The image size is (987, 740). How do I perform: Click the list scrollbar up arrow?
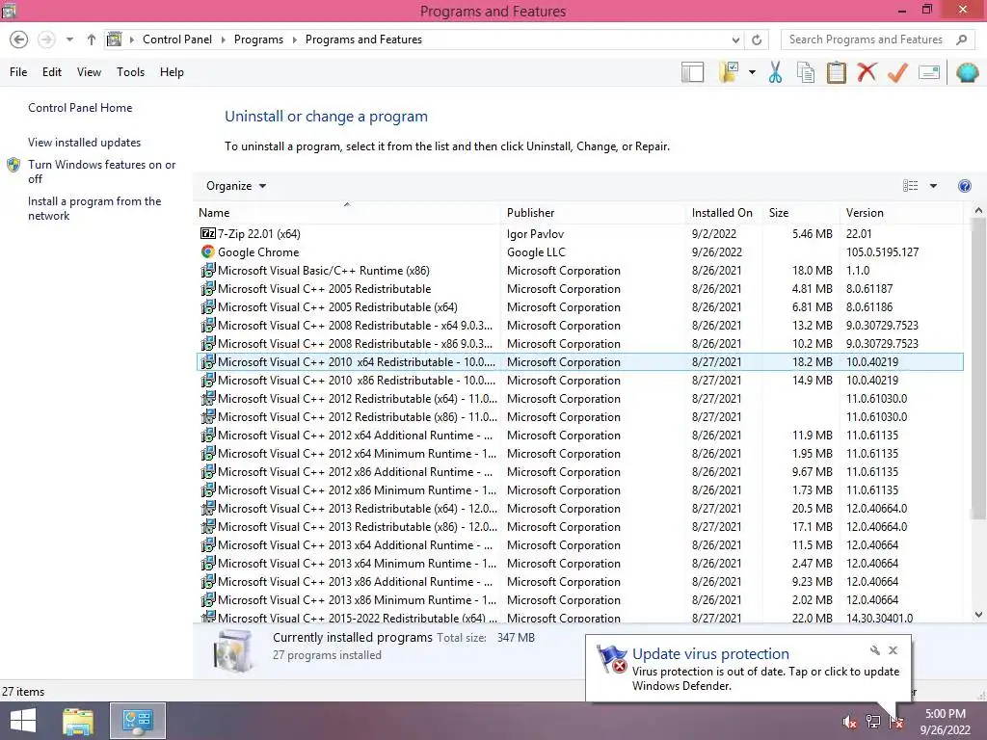pyautogui.click(x=978, y=210)
